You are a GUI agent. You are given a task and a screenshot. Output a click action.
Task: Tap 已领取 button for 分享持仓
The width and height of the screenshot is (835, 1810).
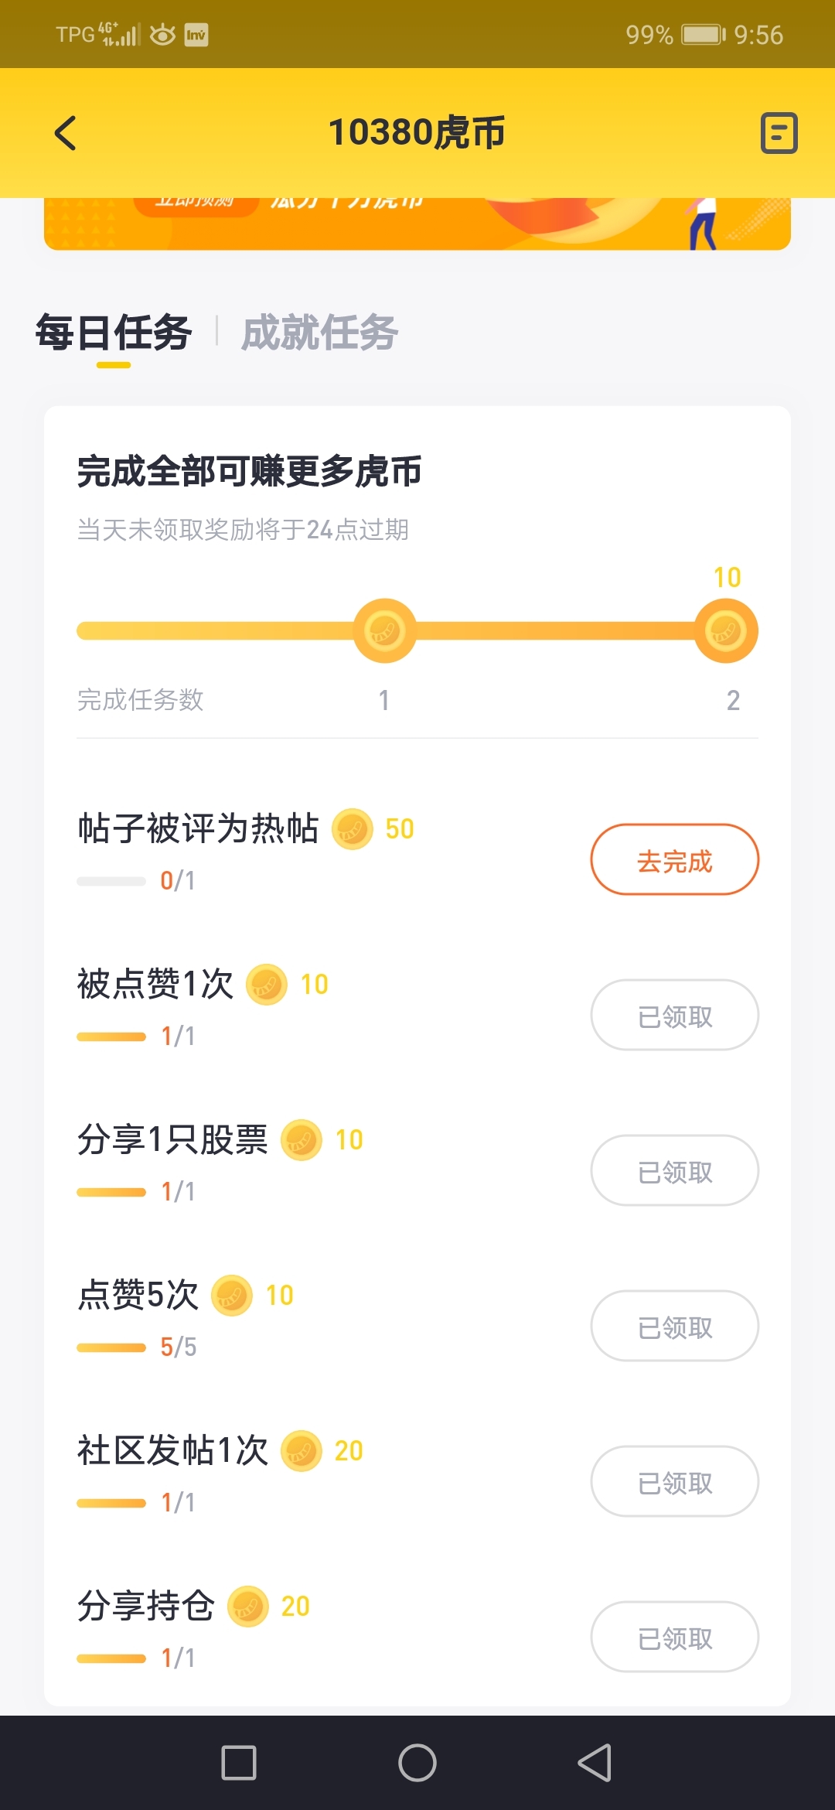click(674, 1638)
